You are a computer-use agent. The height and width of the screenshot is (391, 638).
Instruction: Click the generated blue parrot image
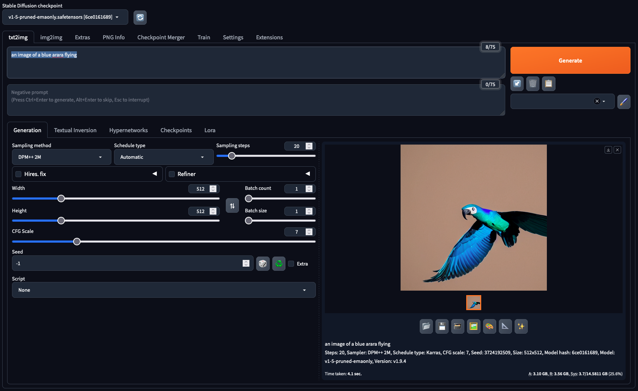coord(473,218)
